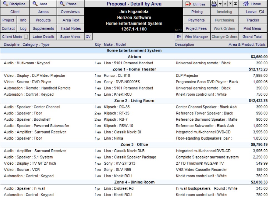Go to Purchasing
This screenshot has height=197, width=268.
coord(224,20)
